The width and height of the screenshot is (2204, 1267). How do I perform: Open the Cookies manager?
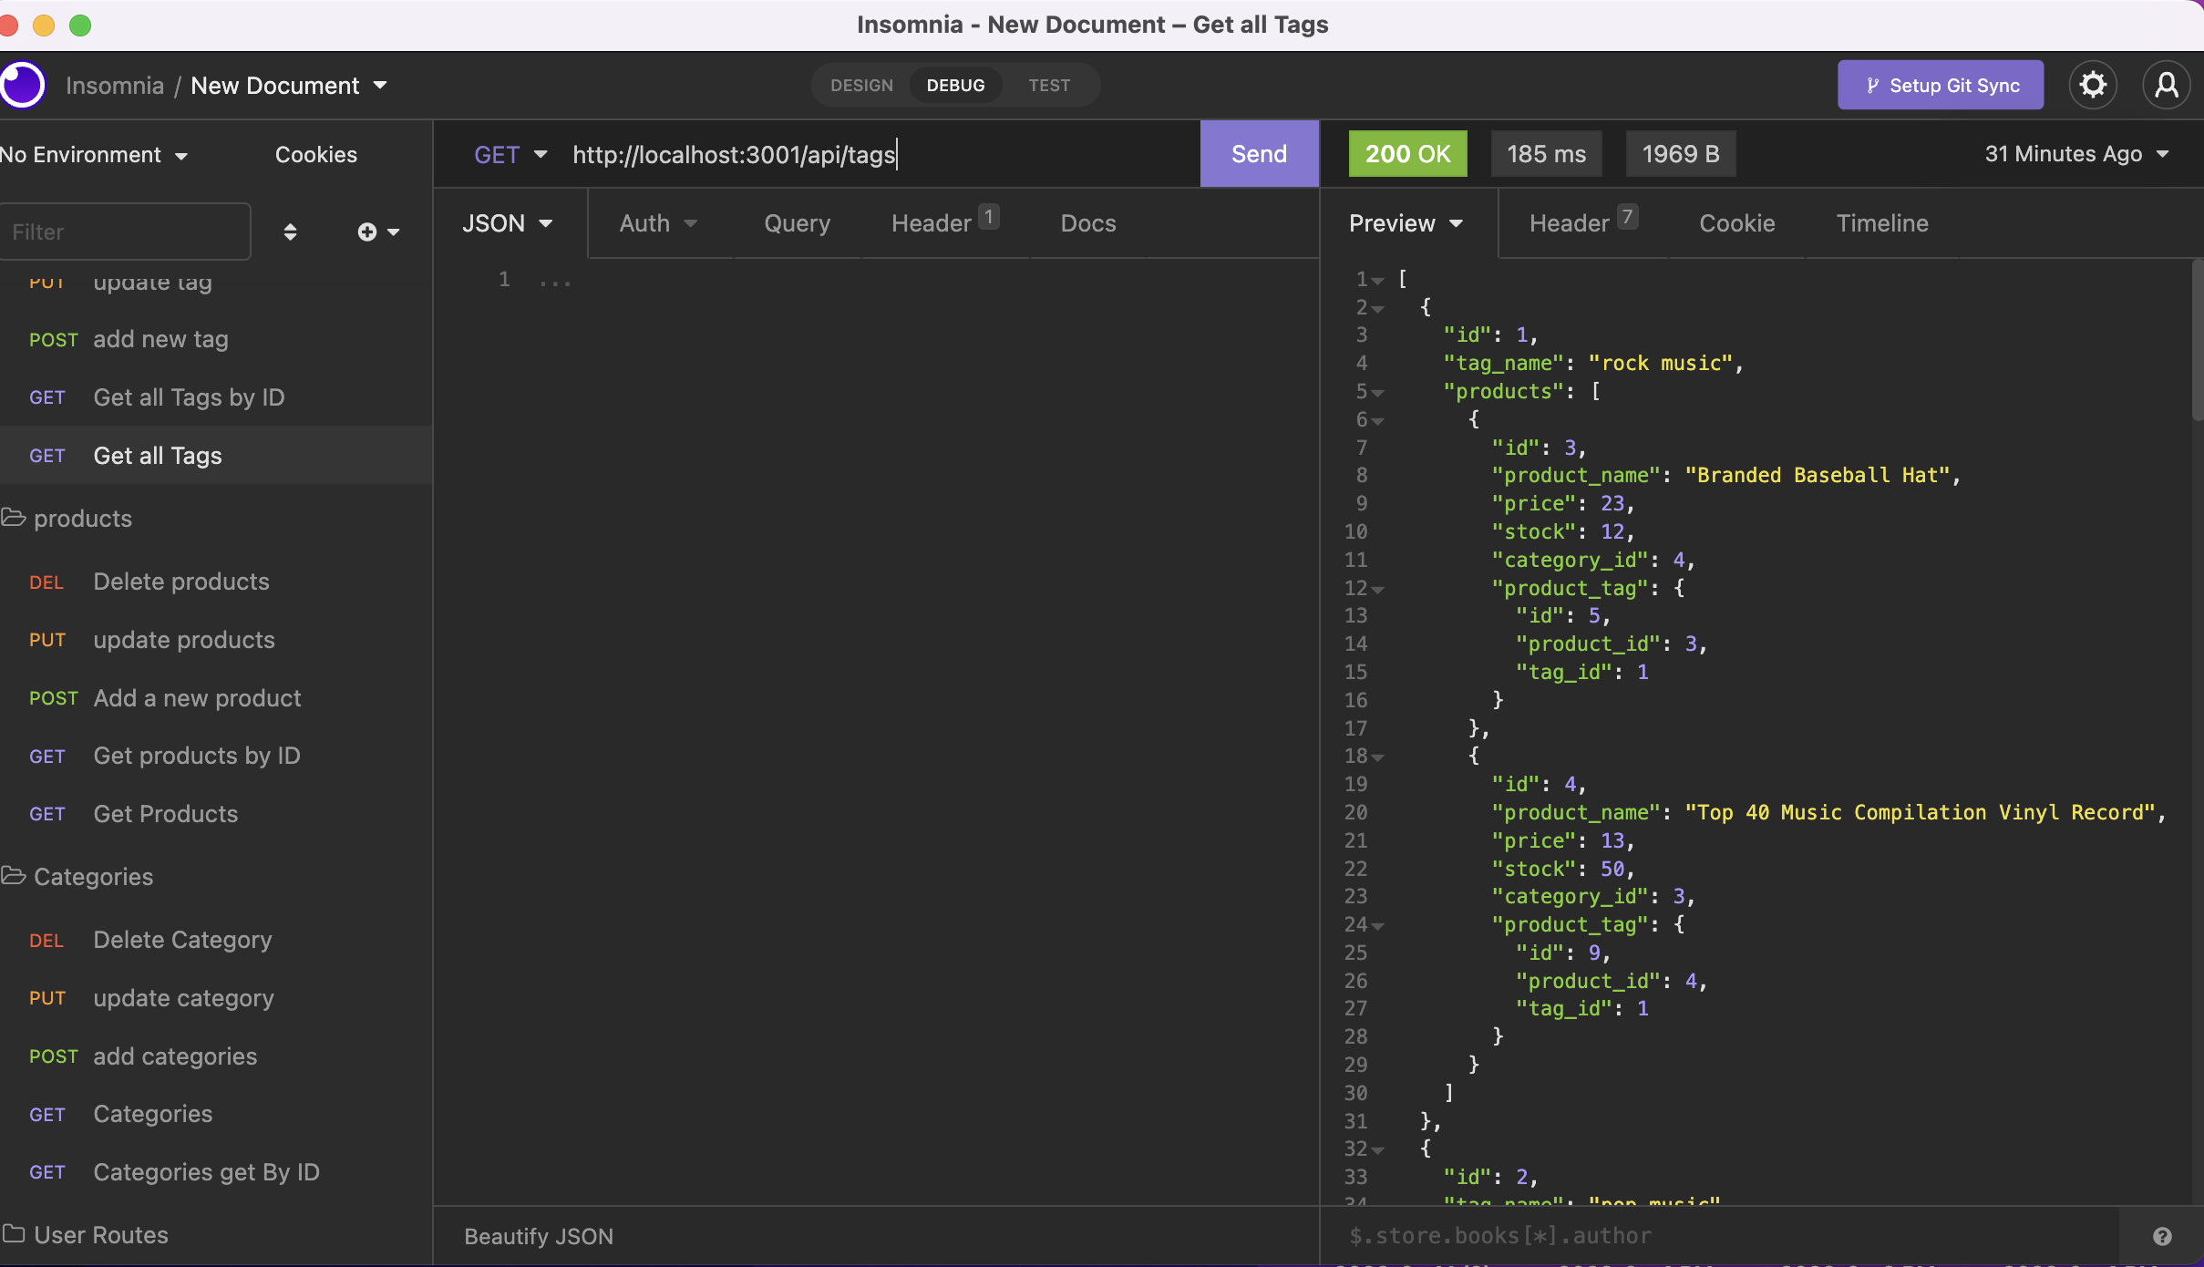point(316,155)
